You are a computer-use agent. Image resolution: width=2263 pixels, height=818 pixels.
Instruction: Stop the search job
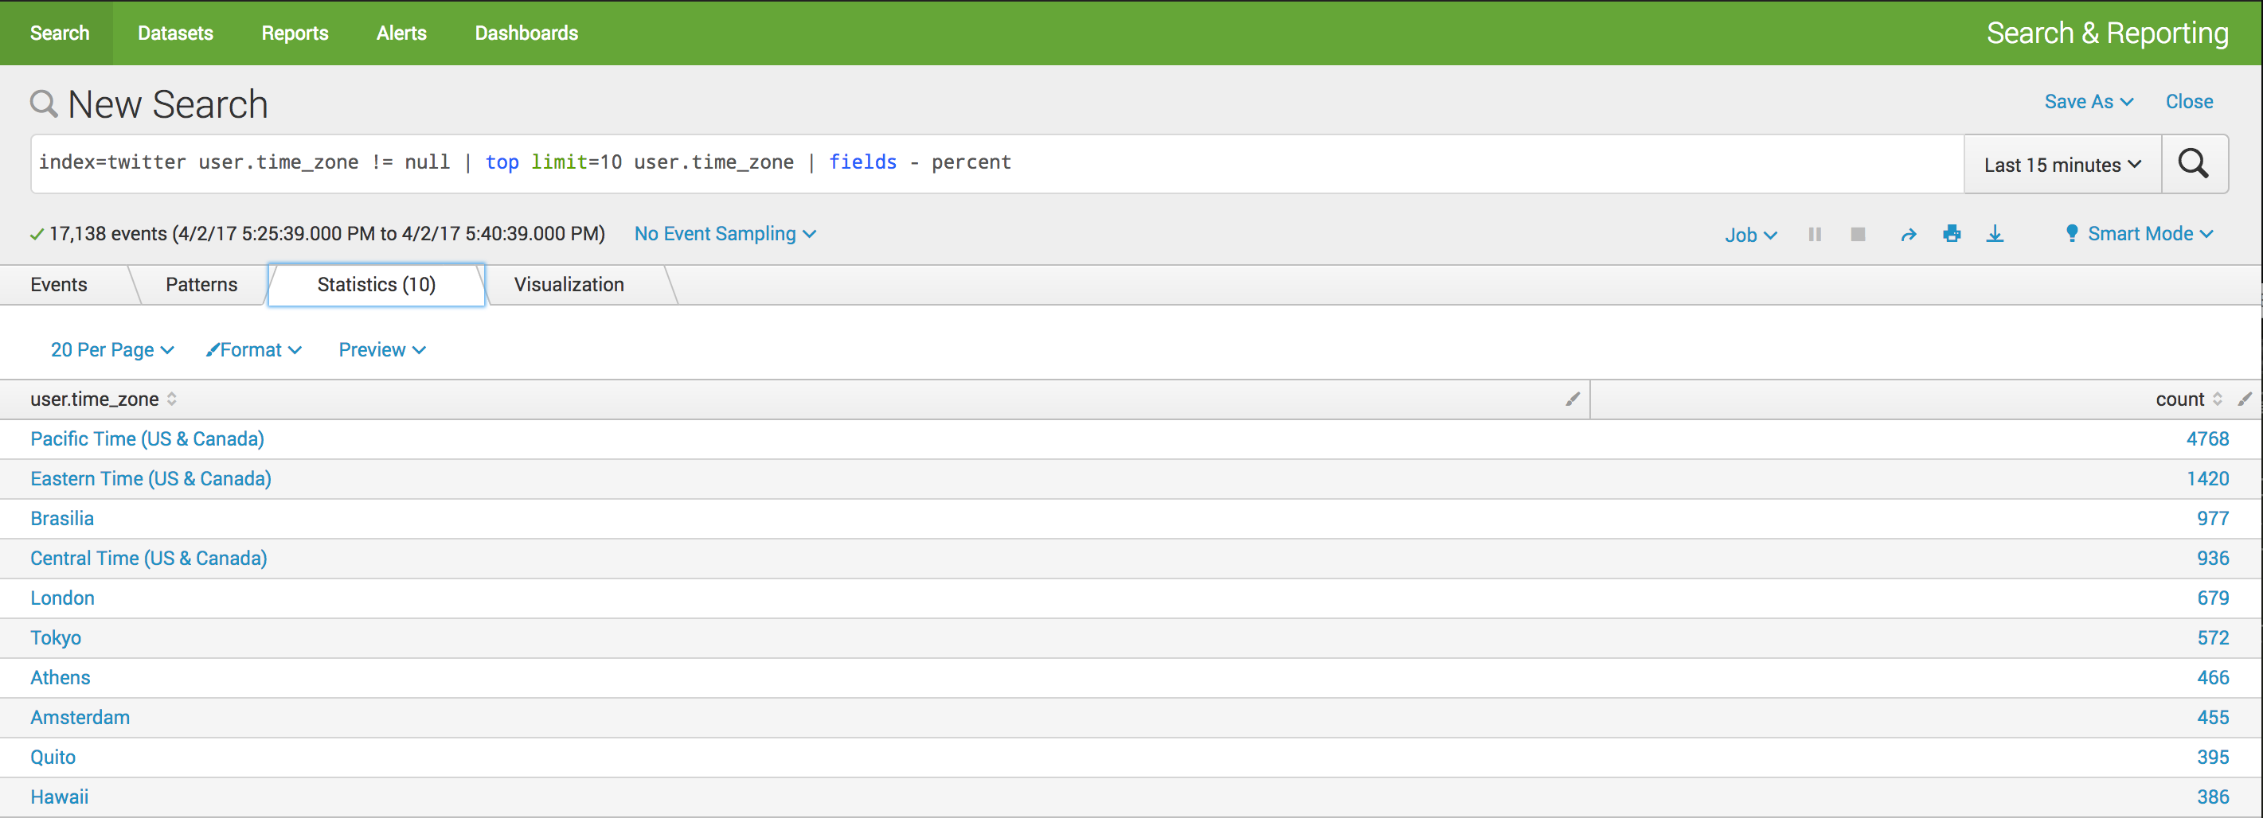point(1858,235)
